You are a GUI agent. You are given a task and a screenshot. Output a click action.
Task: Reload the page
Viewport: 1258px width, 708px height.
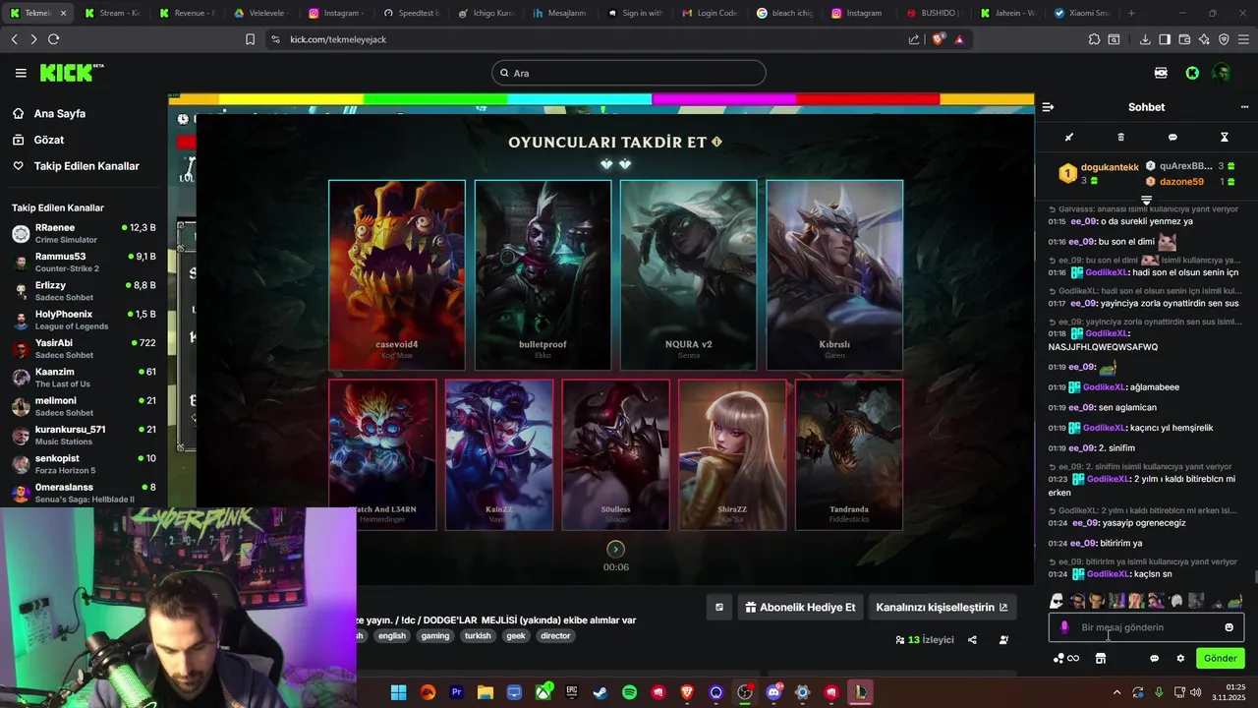coord(53,39)
